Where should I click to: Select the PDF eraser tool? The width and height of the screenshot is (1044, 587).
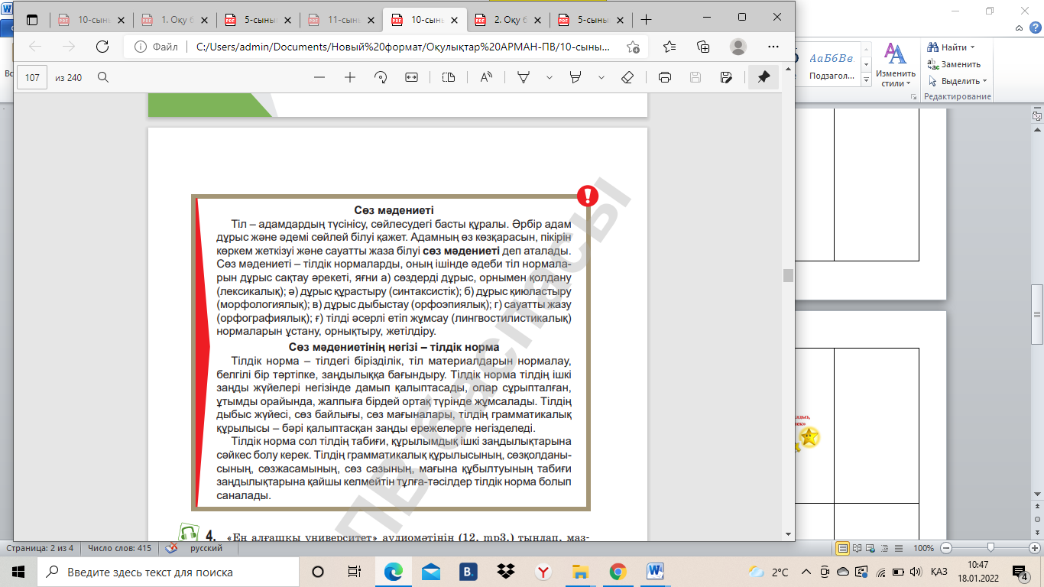coord(627,77)
